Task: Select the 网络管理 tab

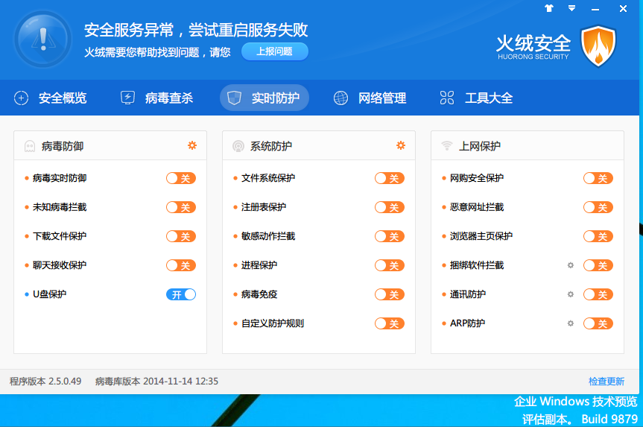Action: tap(370, 98)
